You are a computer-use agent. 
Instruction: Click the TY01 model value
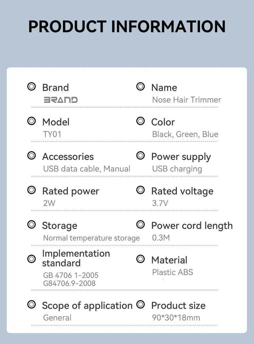[52, 134]
